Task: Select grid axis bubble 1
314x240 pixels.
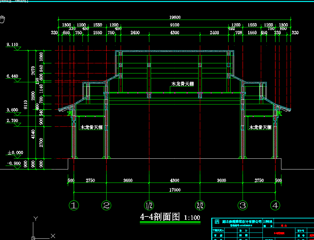Action: click(74, 205)
